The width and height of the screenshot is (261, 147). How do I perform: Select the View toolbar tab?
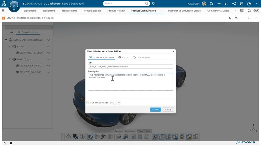(141, 131)
